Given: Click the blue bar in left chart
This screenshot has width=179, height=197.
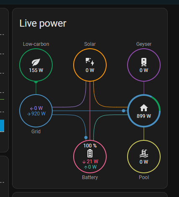Looking at the screenshot, I should [x=2, y=126].
